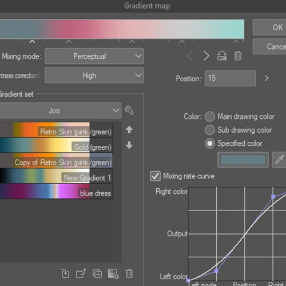Click the specified color swatch
286x286 pixels.
[243, 160]
